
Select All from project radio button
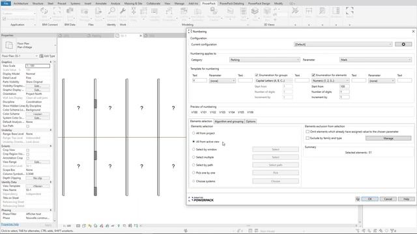(194, 133)
